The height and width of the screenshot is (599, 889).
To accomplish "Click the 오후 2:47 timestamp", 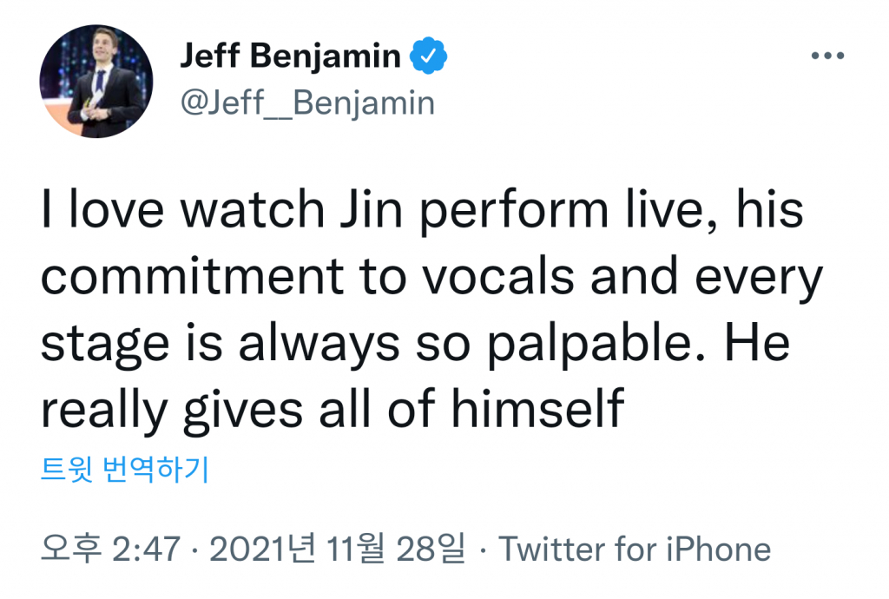I will pyautogui.click(x=110, y=549).
